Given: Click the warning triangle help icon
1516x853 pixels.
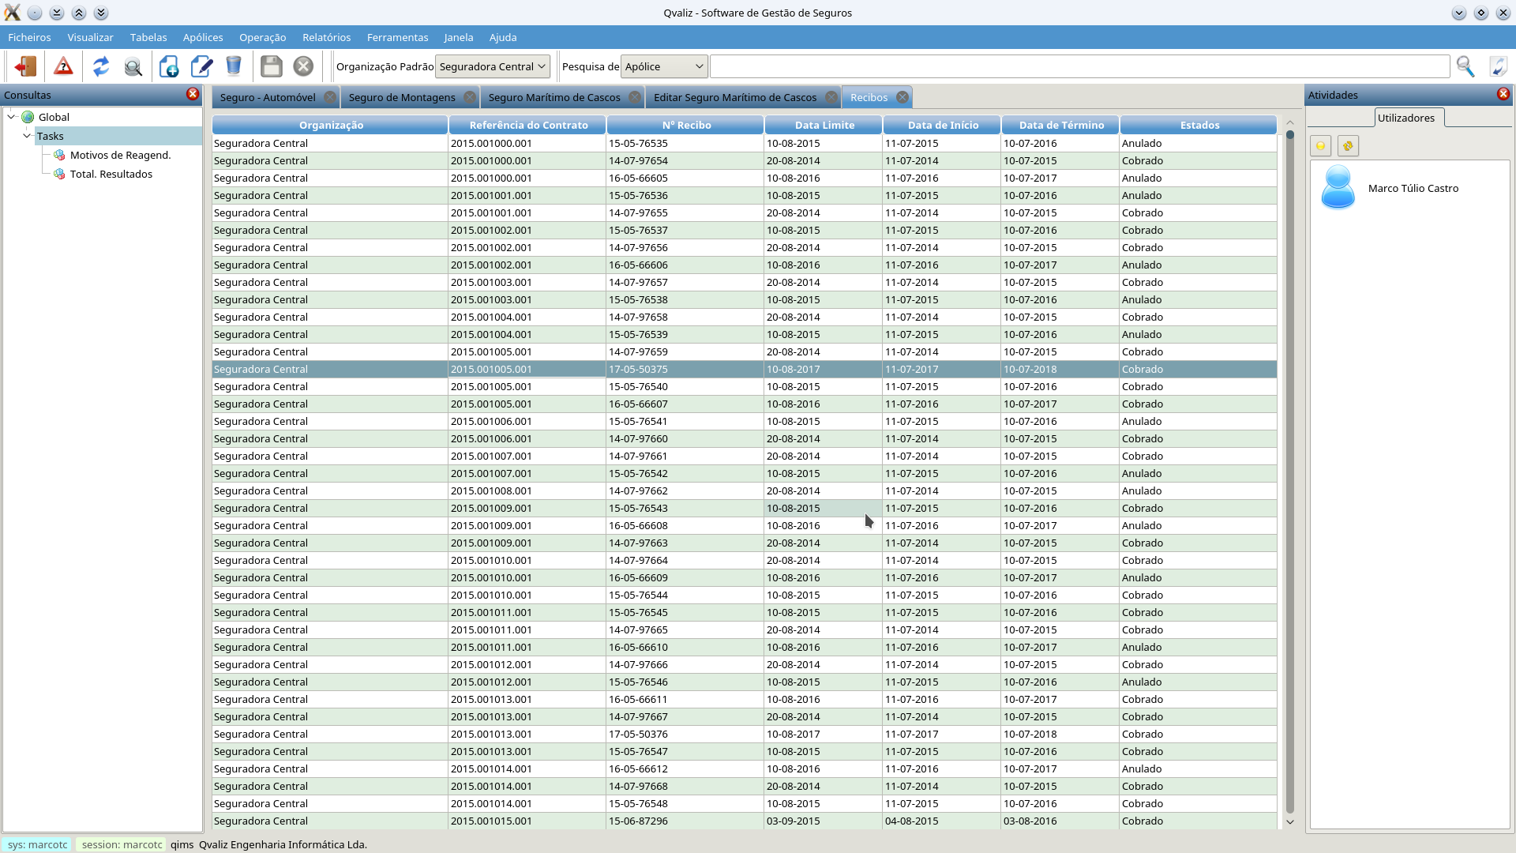Looking at the screenshot, I should point(63,66).
